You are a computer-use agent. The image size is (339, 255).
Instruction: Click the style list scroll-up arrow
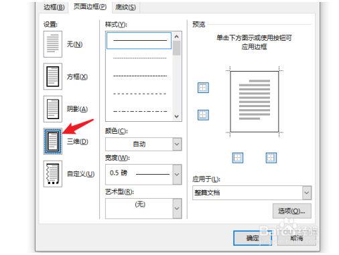[177, 36]
